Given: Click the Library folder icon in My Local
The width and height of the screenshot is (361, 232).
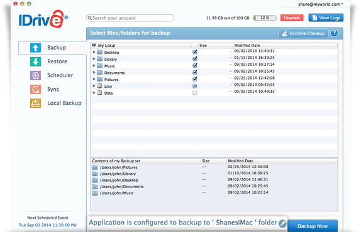Looking at the screenshot, I should point(100,59).
